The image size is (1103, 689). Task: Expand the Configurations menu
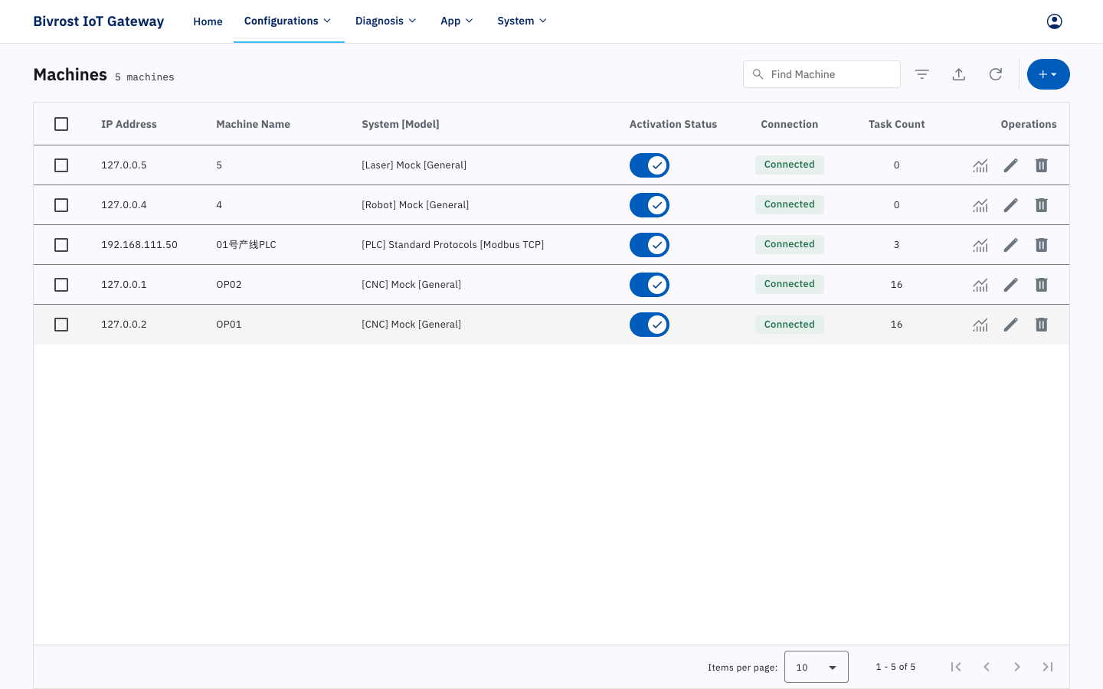click(x=288, y=21)
